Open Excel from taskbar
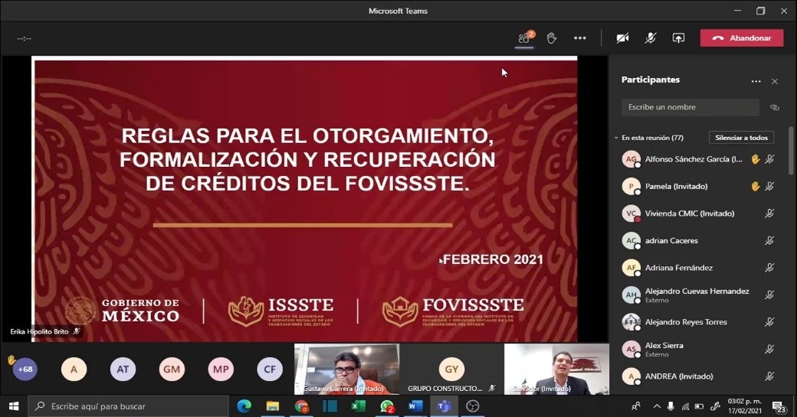The width and height of the screenshot is (797, 417). (x=359, y=406)
